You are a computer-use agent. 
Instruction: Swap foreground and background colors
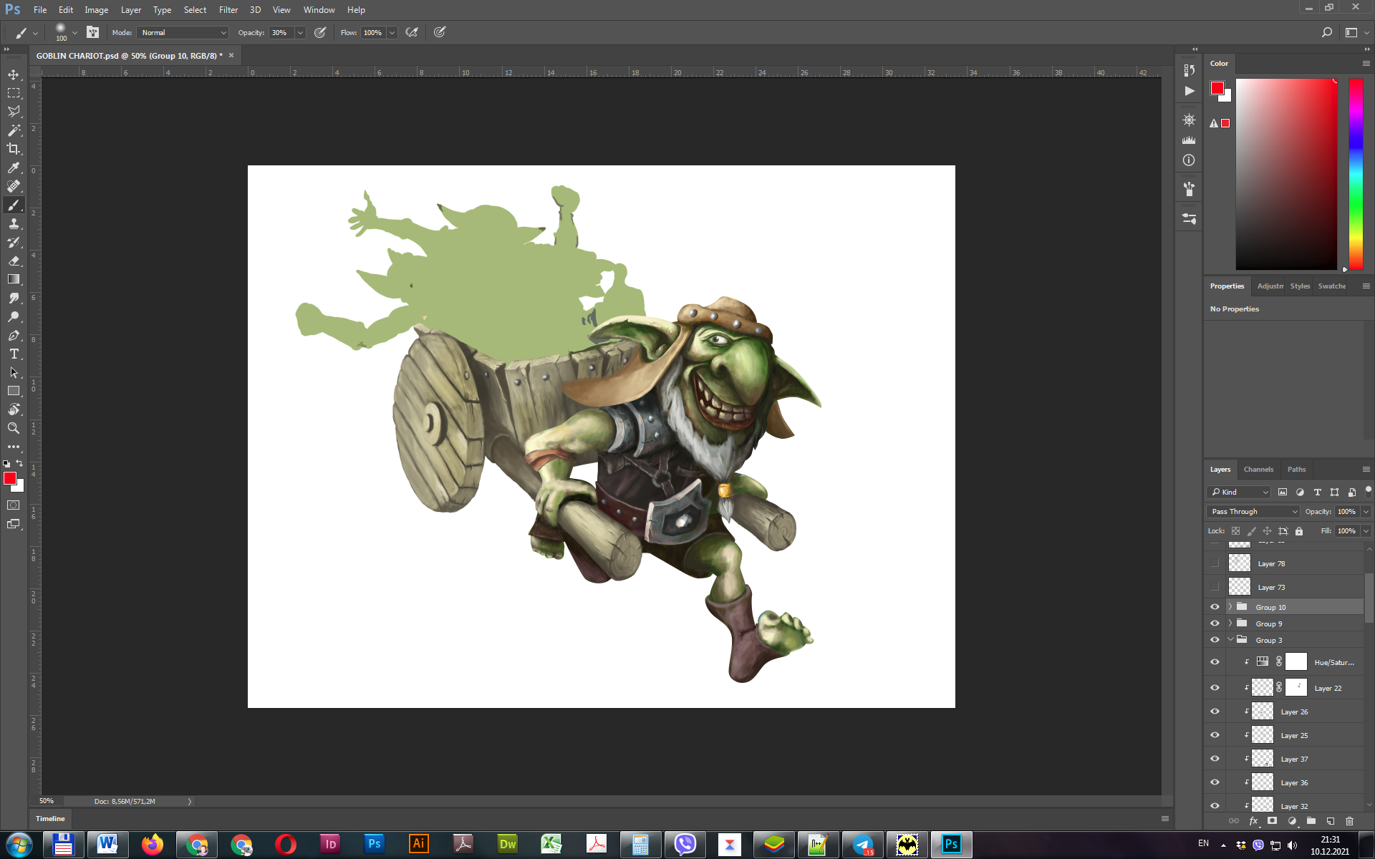(19, 463)
